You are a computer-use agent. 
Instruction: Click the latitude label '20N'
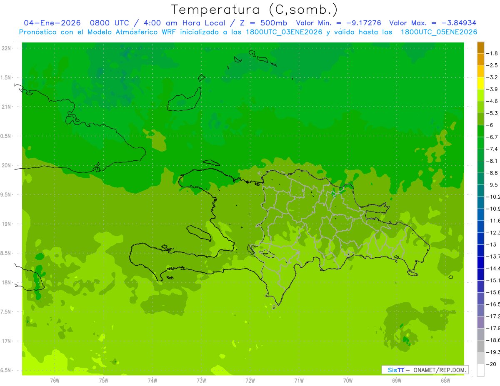[7, 165]
